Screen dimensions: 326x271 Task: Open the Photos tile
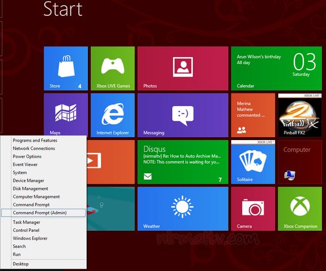183,69
